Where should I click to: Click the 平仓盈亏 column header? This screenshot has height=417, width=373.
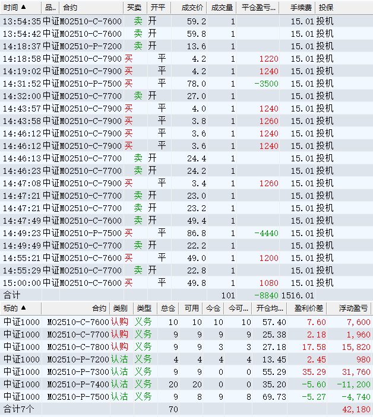(260, 8)
